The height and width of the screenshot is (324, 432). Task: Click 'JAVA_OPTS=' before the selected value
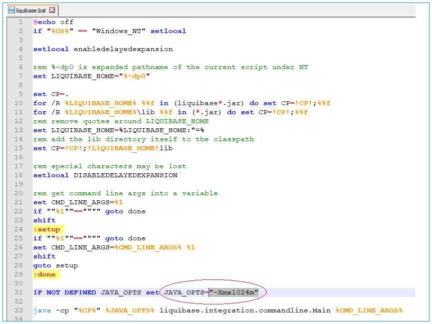click(x=186, y=292)
